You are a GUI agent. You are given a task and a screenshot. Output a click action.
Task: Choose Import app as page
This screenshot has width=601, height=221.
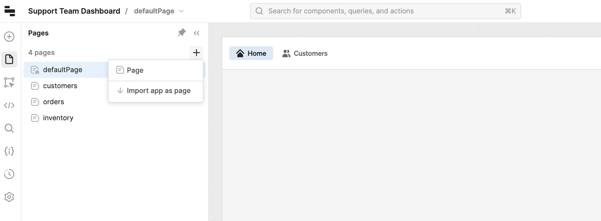[x=159, y=91]
